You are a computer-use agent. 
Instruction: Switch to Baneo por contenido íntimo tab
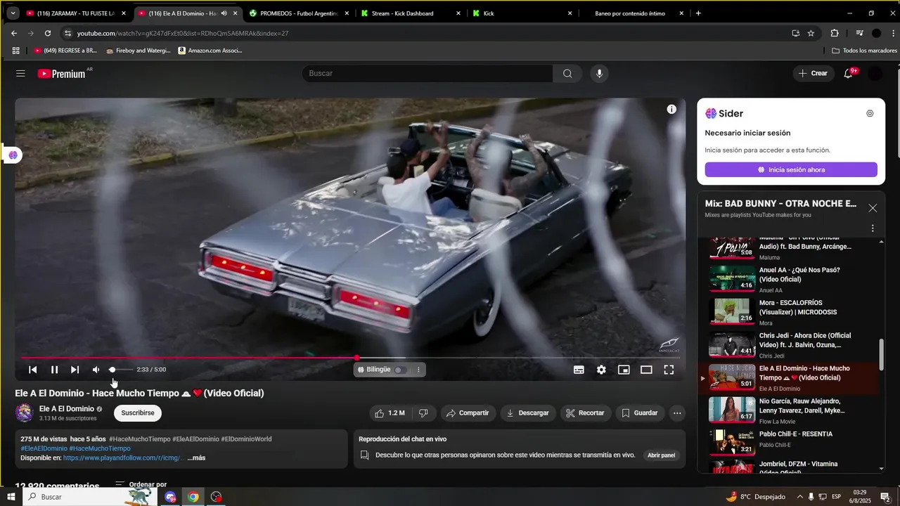coord(633,13)
